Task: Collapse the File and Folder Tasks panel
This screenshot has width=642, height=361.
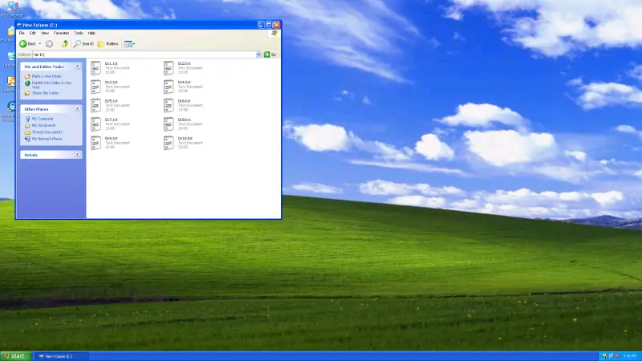Action: tap(77, 67)
